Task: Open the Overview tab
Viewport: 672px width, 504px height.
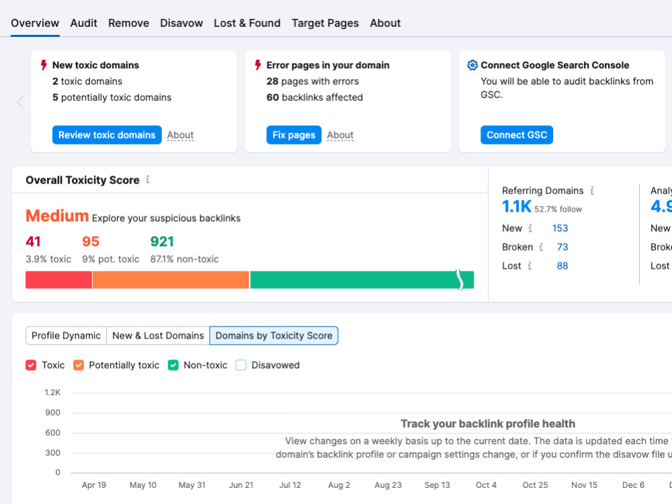Action: pyautogui.click(x=35, y=23)
